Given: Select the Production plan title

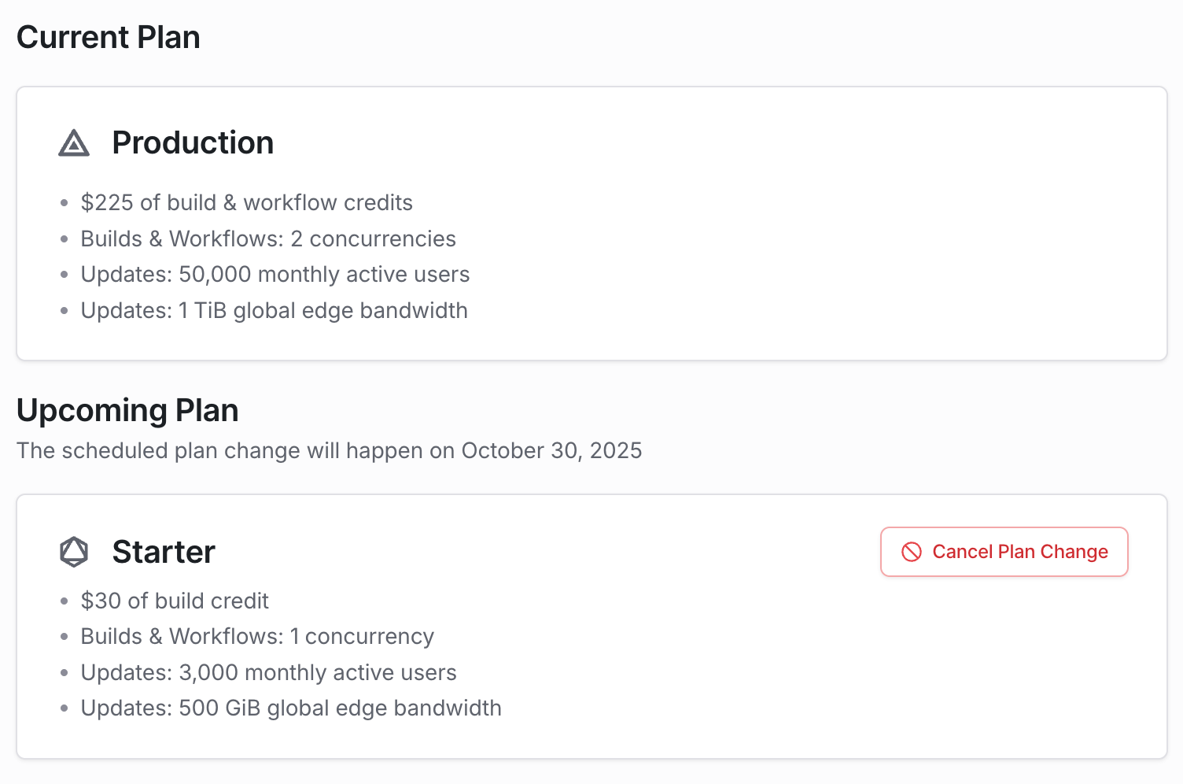Looking at the screenshot, I should pyautogui.click(x=193, y=143).
